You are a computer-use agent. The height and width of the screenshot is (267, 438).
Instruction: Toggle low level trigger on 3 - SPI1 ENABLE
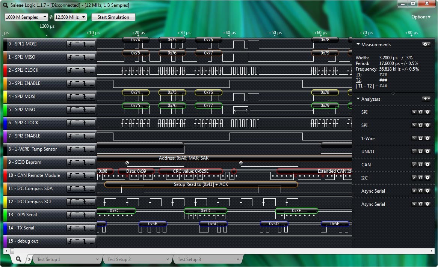[x=91, y=83]
